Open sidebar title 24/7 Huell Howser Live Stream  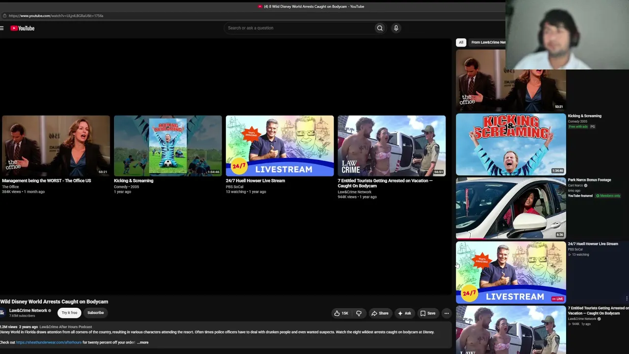(x=593, y=244)
